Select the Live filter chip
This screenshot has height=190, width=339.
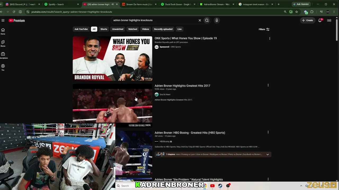tap(180, 29)
